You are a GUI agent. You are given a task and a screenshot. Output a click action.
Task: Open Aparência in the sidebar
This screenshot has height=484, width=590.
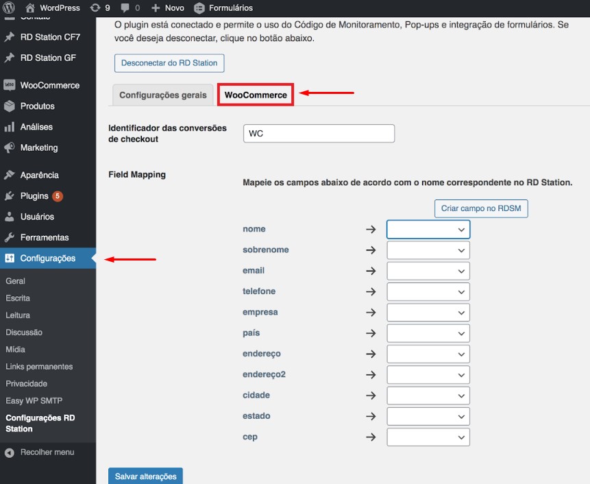click(x=40, y=175)
